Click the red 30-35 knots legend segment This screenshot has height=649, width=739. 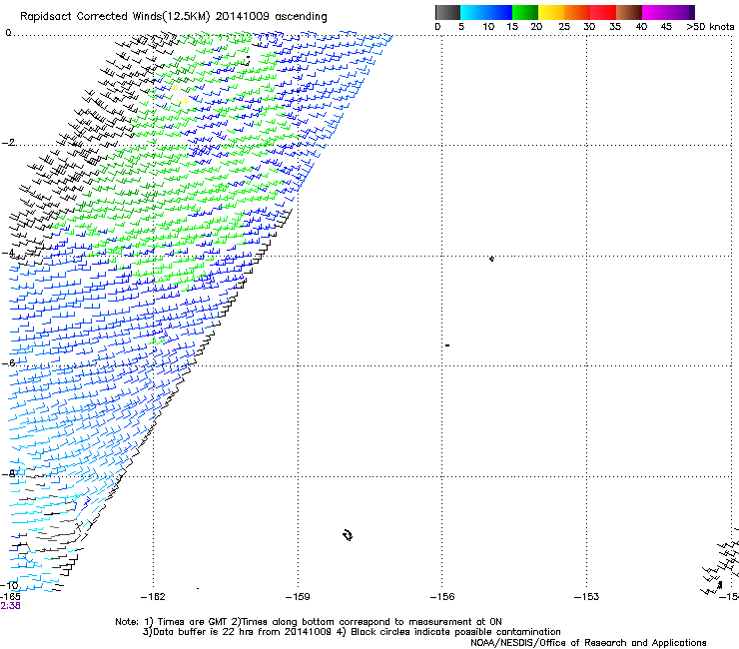coord(603,12)
